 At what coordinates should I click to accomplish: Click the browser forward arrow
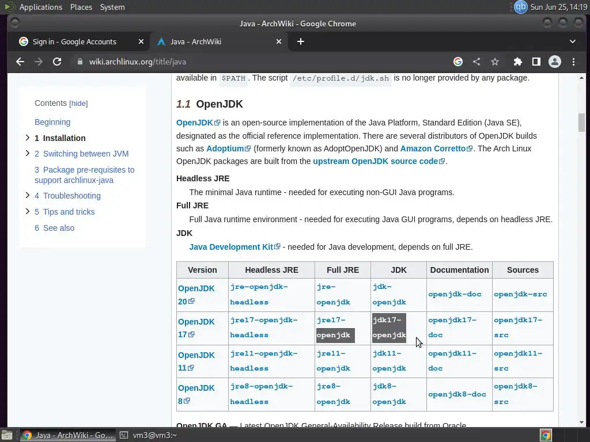39,62
